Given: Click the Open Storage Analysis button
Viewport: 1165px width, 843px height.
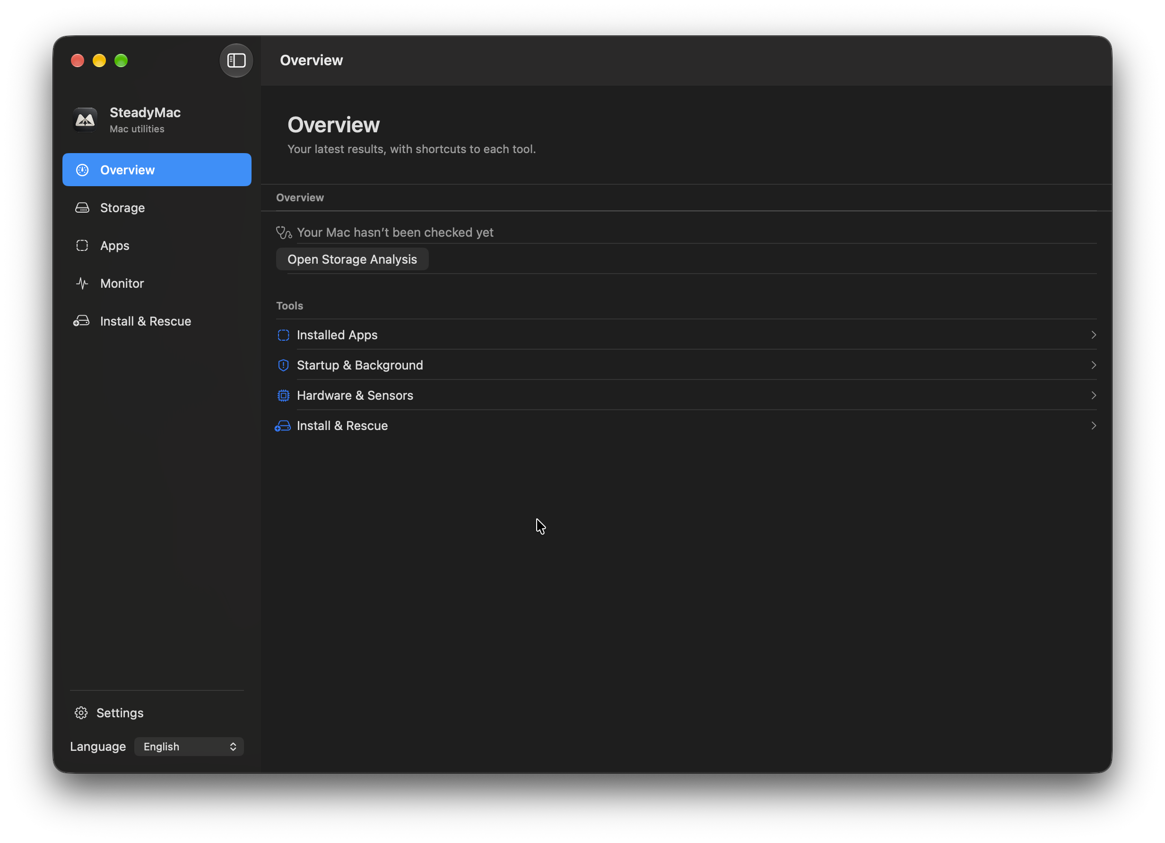Looking at the screenshot, I should pos(352,259).
